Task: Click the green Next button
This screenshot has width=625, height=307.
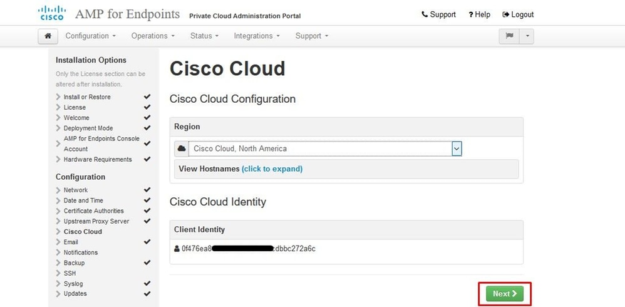Action: (x=505, y=294)
